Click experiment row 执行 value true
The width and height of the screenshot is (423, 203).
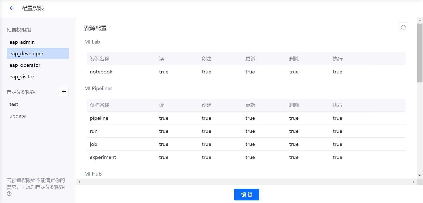click(x=337, y=157)
